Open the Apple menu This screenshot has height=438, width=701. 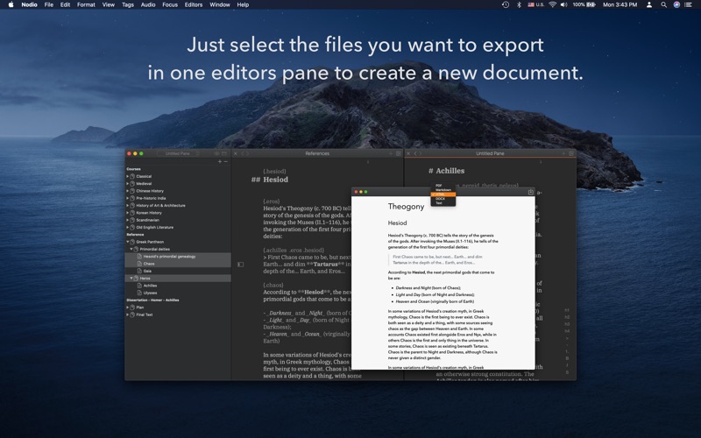click(x=11, y=4)
